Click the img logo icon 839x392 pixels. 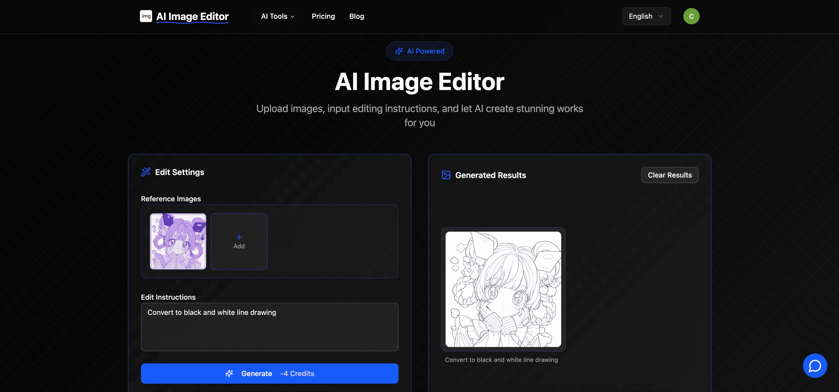[x=146, y=16]
